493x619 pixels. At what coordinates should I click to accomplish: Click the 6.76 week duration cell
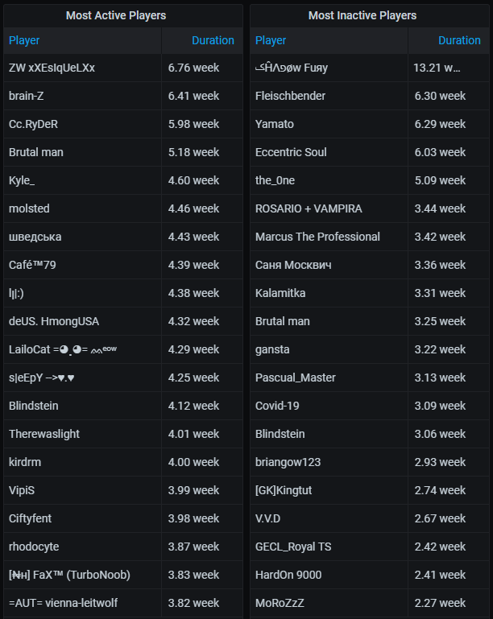(193, 68)
